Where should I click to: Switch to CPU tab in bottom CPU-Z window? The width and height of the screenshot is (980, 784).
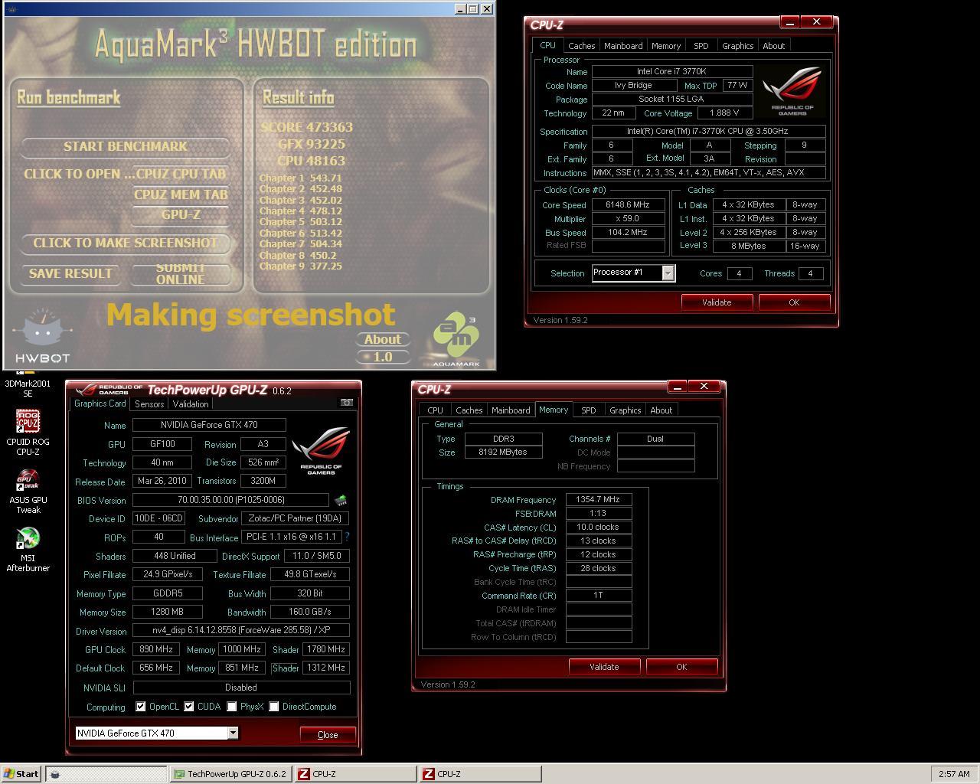coord(435,410)
